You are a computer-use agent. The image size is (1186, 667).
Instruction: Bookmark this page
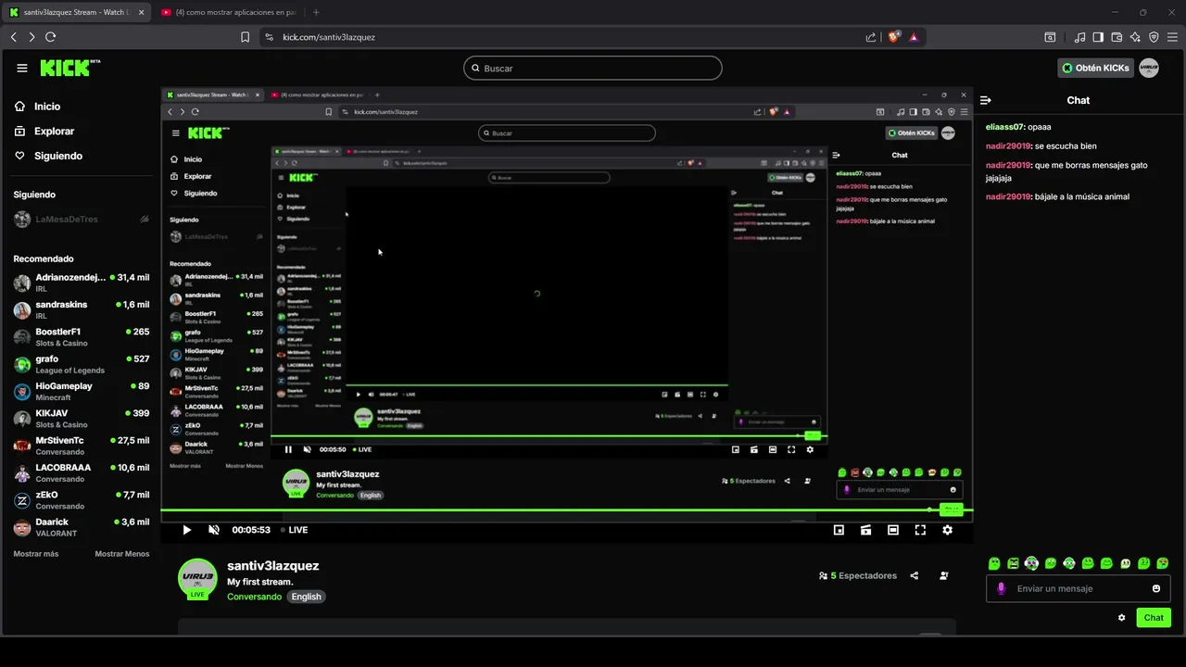245,37
